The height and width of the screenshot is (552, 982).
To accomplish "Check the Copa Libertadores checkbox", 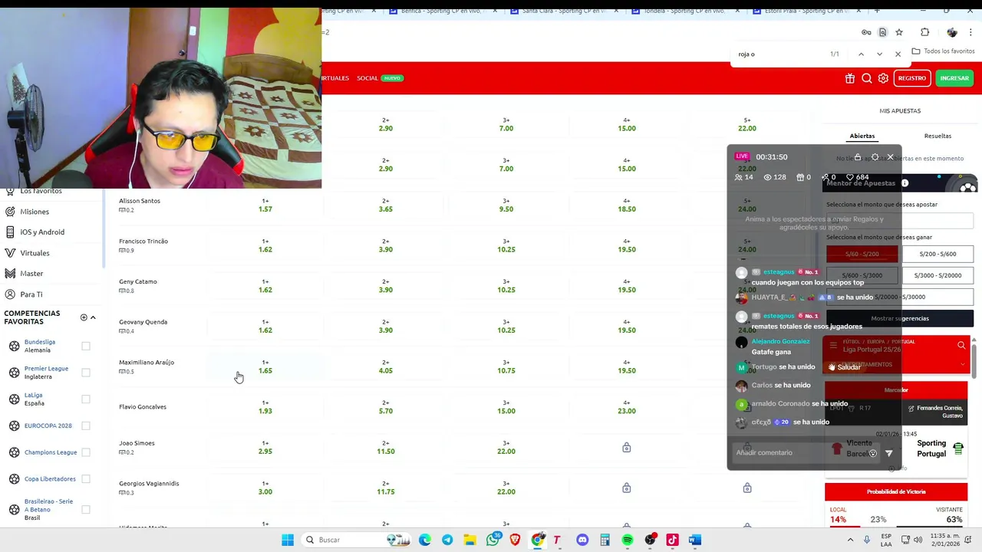I will [x=86, y=479].
